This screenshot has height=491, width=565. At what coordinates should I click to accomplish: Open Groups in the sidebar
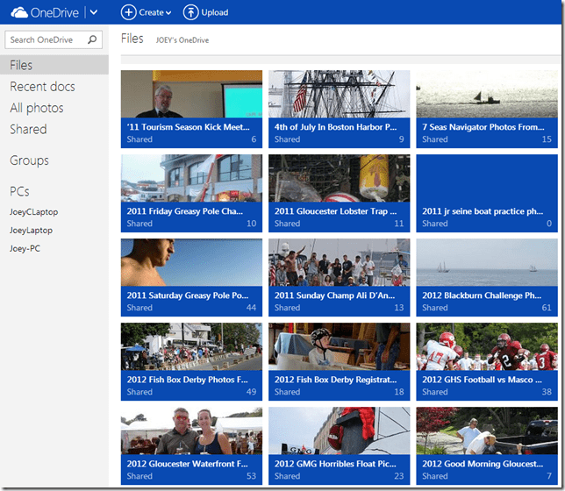(29, 160)
